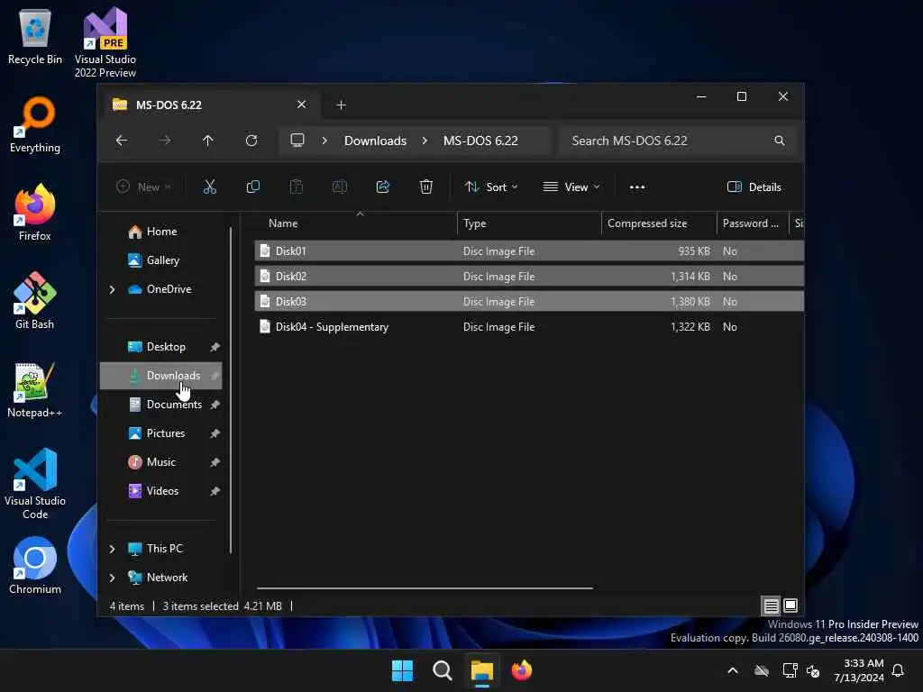This screenshot has width=923, height=692.
Task: Click the Delete trash icon
Action: coord(426,187)
